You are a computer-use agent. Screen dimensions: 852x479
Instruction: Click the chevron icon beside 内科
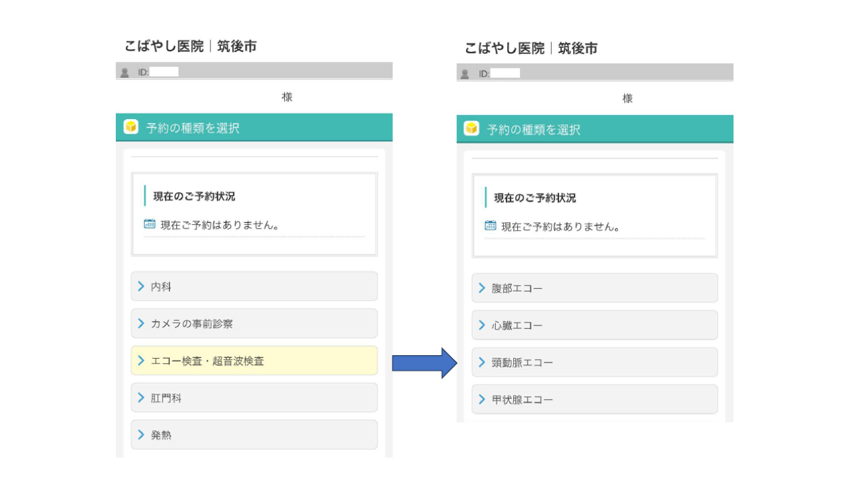141,287
